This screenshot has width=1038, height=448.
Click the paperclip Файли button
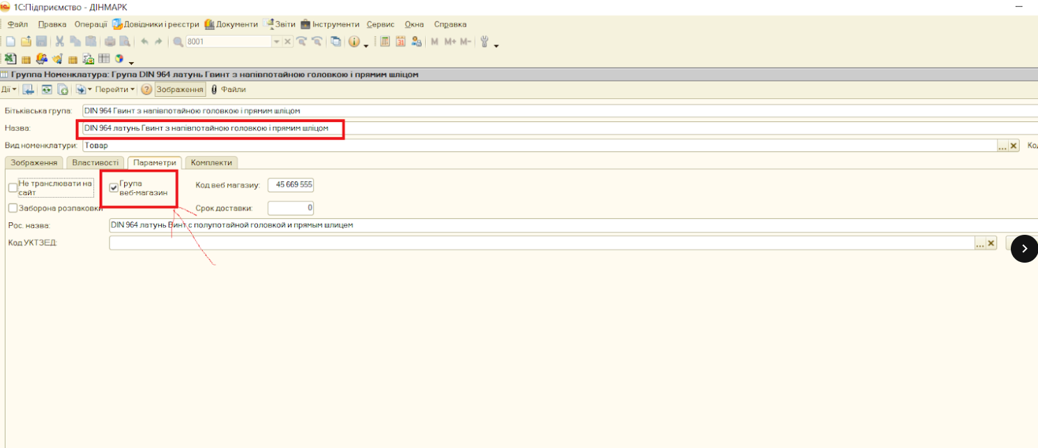pyautogui.click(x=228, y=89)
